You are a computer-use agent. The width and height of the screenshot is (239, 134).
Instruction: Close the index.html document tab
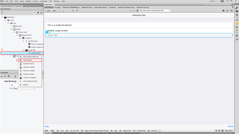pyautogui.click(x=54, y=4)
